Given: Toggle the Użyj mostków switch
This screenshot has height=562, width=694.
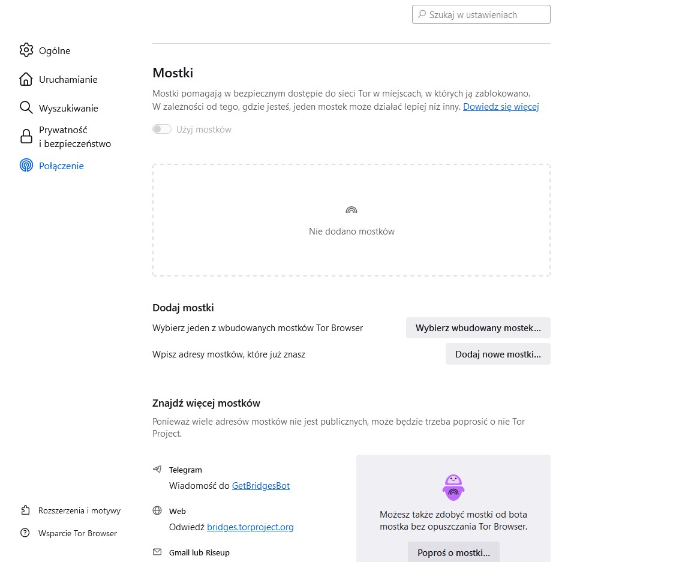Looking at the screenshot, I should click(x=162, y=129).
